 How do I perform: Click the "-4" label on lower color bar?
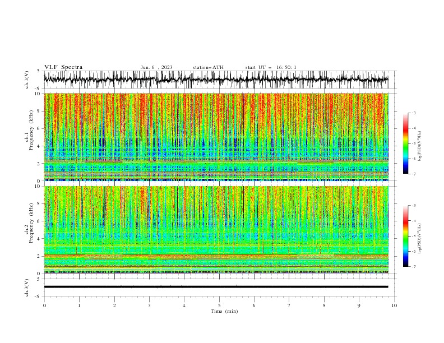tap(413, 221)
